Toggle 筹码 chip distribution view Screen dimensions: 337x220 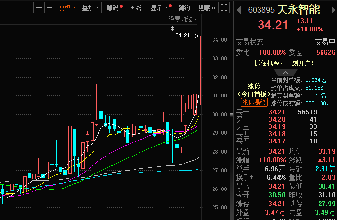(x=113, y=8)
